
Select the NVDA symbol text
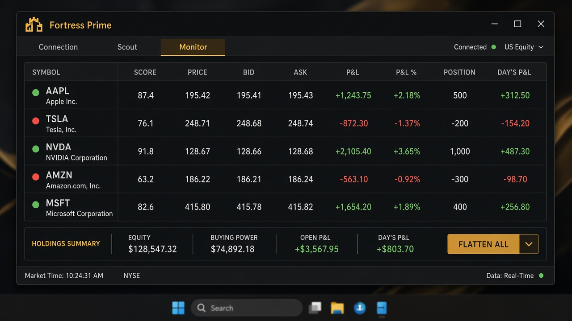[59, 147]
